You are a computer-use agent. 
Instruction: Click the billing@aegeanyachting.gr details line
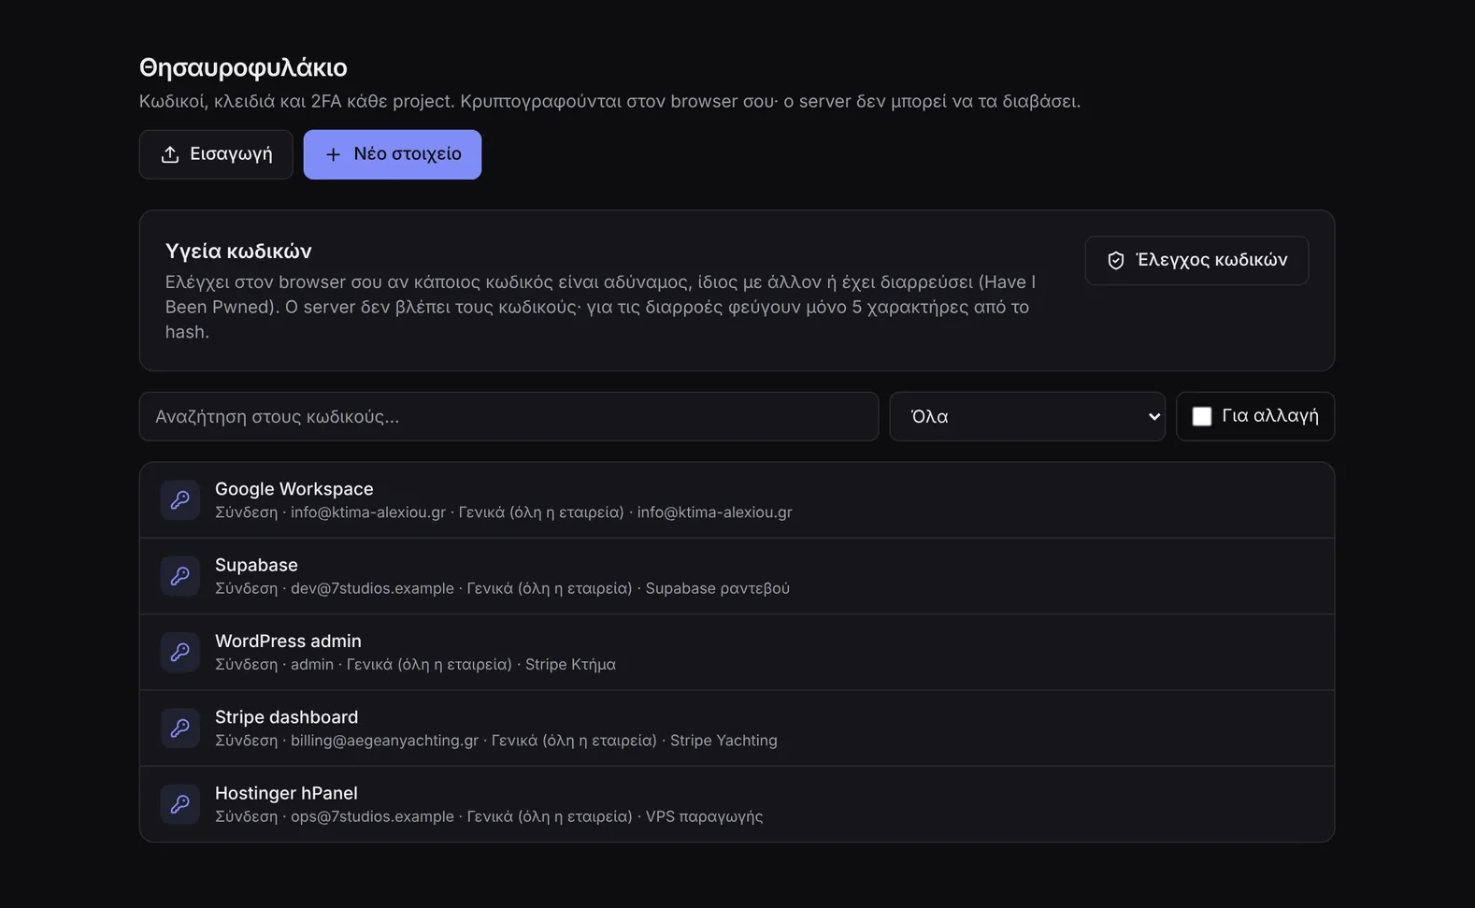(496, 741)
